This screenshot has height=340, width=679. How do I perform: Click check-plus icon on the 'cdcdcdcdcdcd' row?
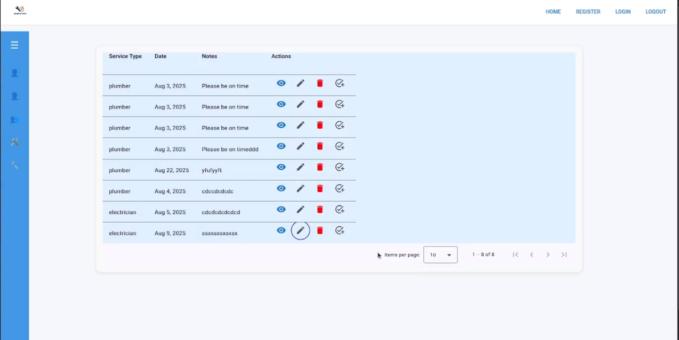(340, 209)
